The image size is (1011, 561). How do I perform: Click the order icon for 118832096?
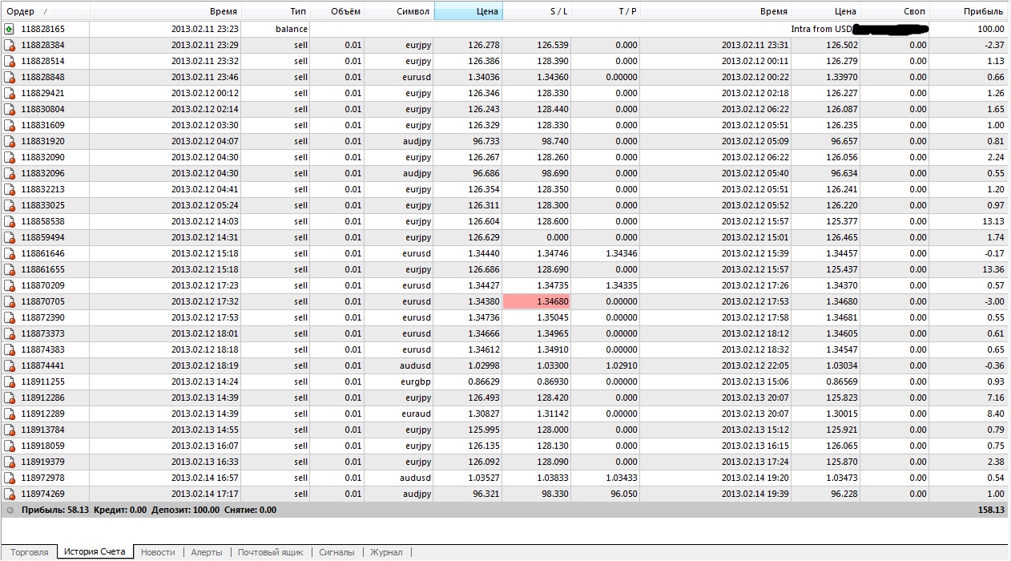9,173
